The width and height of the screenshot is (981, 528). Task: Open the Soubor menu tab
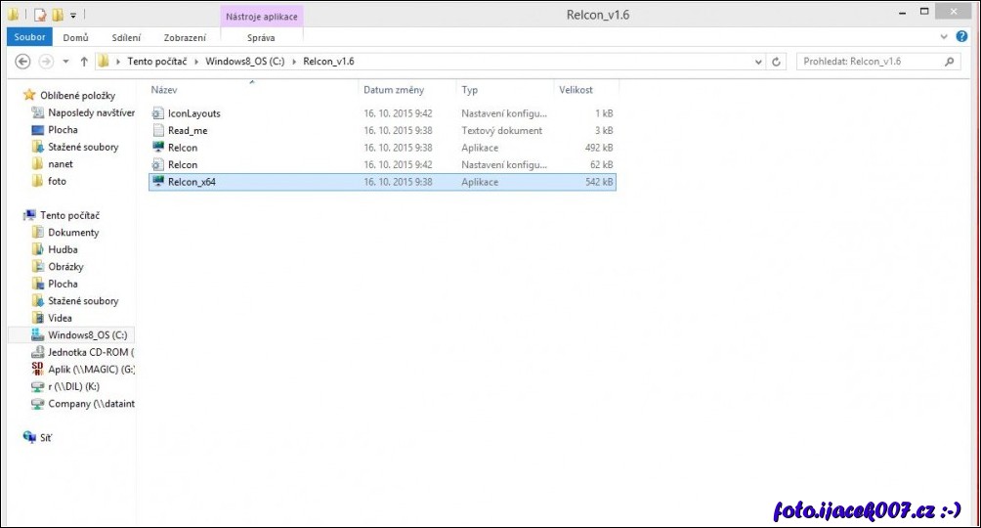click(30, 37)
